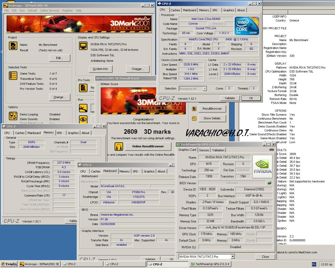Click the NVIDIA SLI field showing Disabled

pyautogui.click(x=235, y=247)
